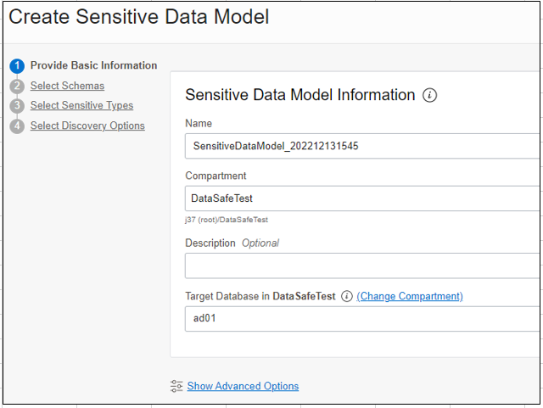Viewport: 543px width, 408px height.
Task: Click the info icon beside Sensitive Data Model Information
Action: click(x=430, y=95)
